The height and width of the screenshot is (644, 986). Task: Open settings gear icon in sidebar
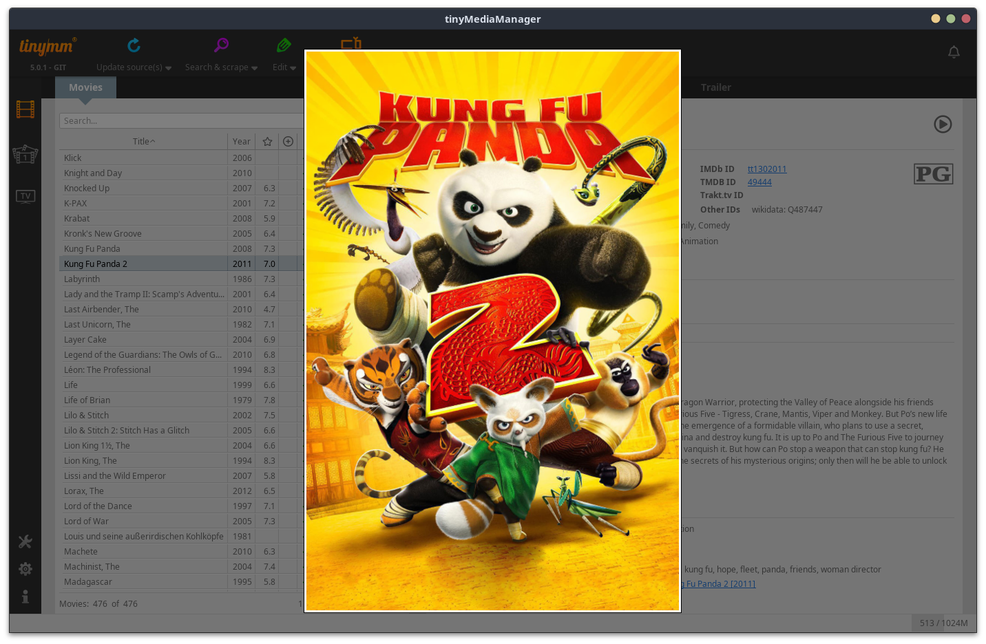pos(25,569)
